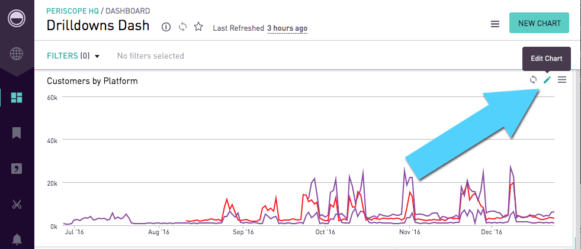The image size is (581, 249).
Task: Click the Customers by Platform chart title
Action: pyautogui.click(x=92, y=80)
